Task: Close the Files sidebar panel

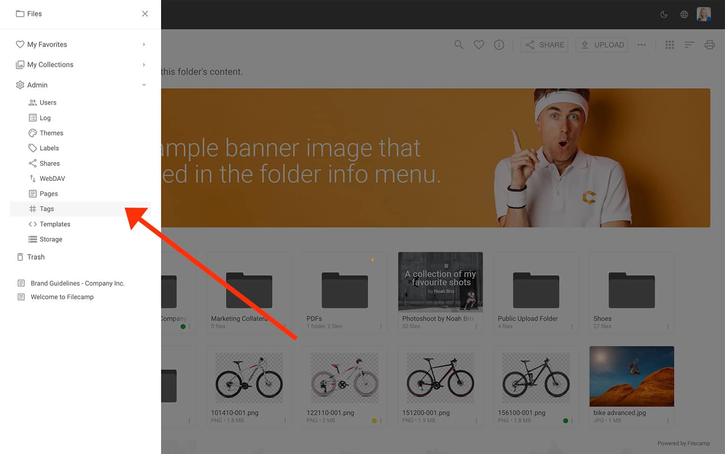Action: pyautogui.click(x=145, y=14)
